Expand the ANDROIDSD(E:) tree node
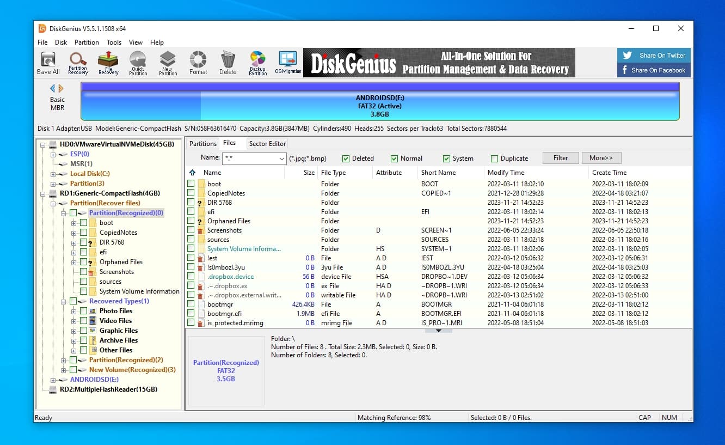725x445 pixels. 53,380
